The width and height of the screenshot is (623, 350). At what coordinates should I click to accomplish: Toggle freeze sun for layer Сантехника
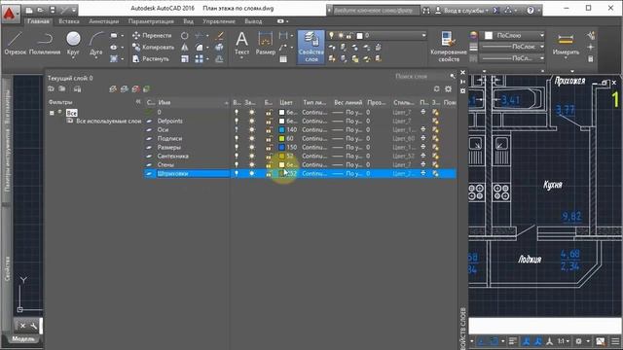tap(251, 156)
